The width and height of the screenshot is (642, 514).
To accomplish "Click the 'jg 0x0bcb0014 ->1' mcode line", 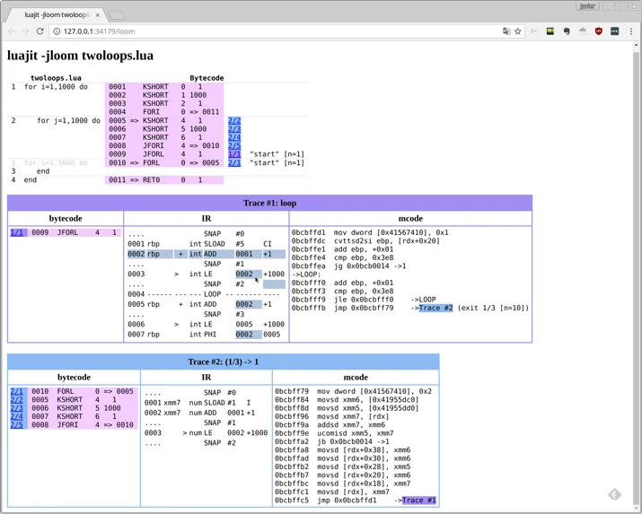I will tap(370, 266).
